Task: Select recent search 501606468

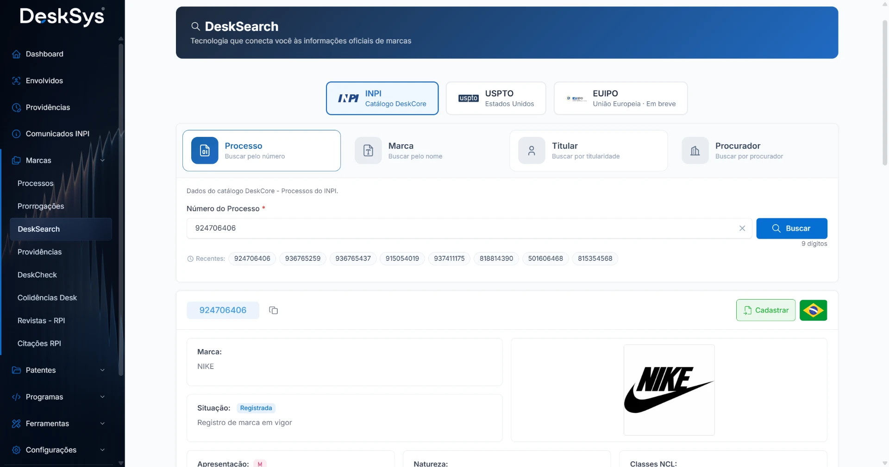Action: (545, 259)
